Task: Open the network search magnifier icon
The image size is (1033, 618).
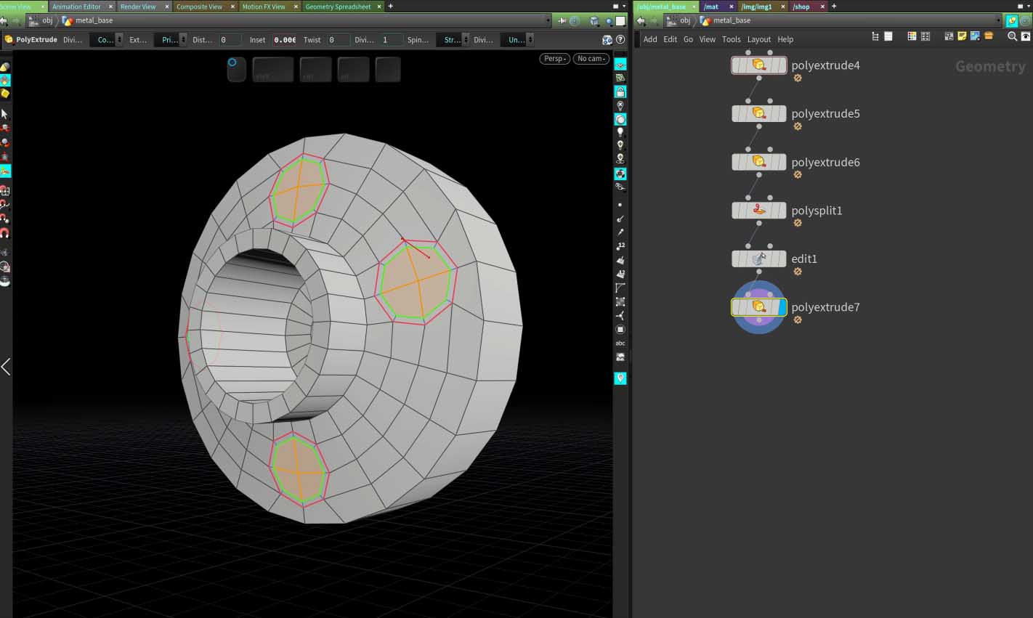Action: click(x=1012, y=36)
